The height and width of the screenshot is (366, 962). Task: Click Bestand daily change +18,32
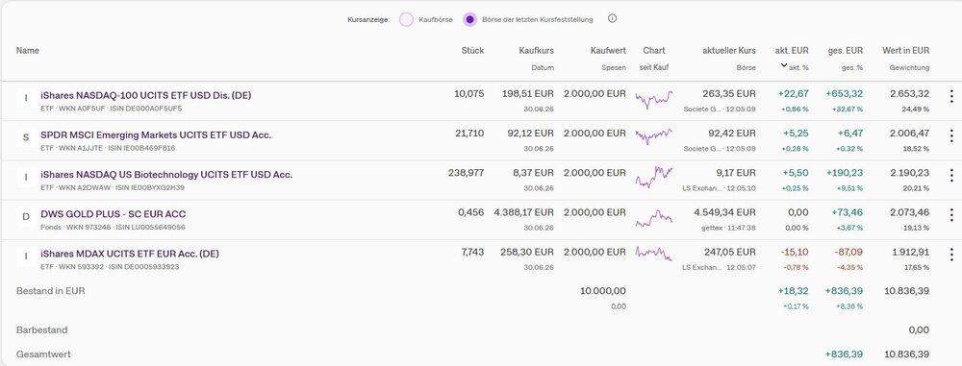(x=794, y=291)
